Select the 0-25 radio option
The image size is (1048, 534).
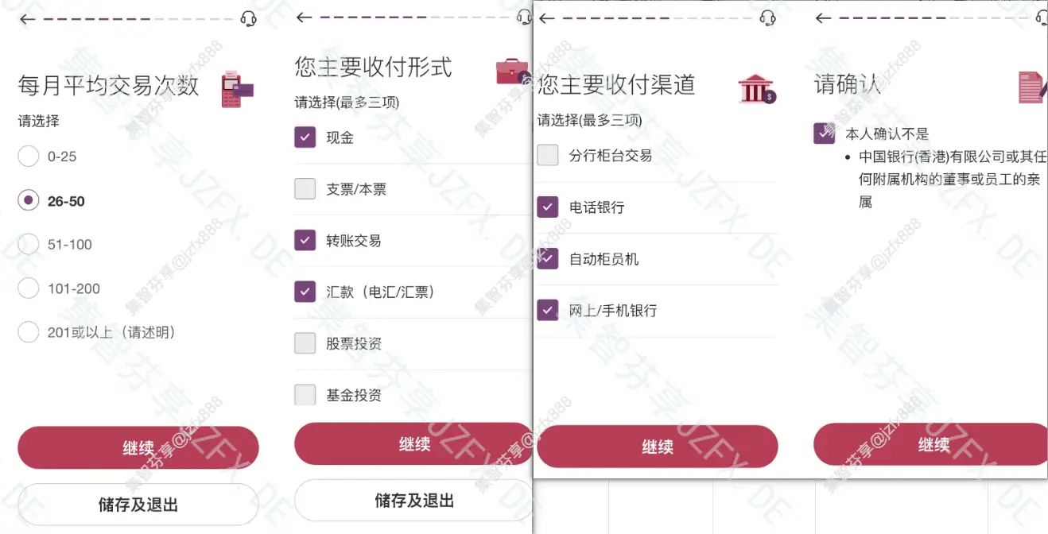[29, 157]
